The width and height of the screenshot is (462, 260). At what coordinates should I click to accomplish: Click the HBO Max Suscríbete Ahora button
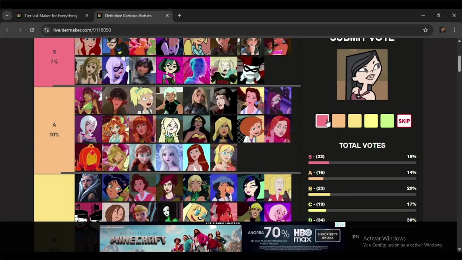(x=328, y=236)
